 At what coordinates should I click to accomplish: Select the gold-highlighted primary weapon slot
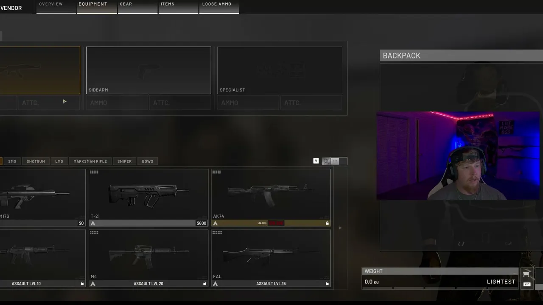pos(40,70)
